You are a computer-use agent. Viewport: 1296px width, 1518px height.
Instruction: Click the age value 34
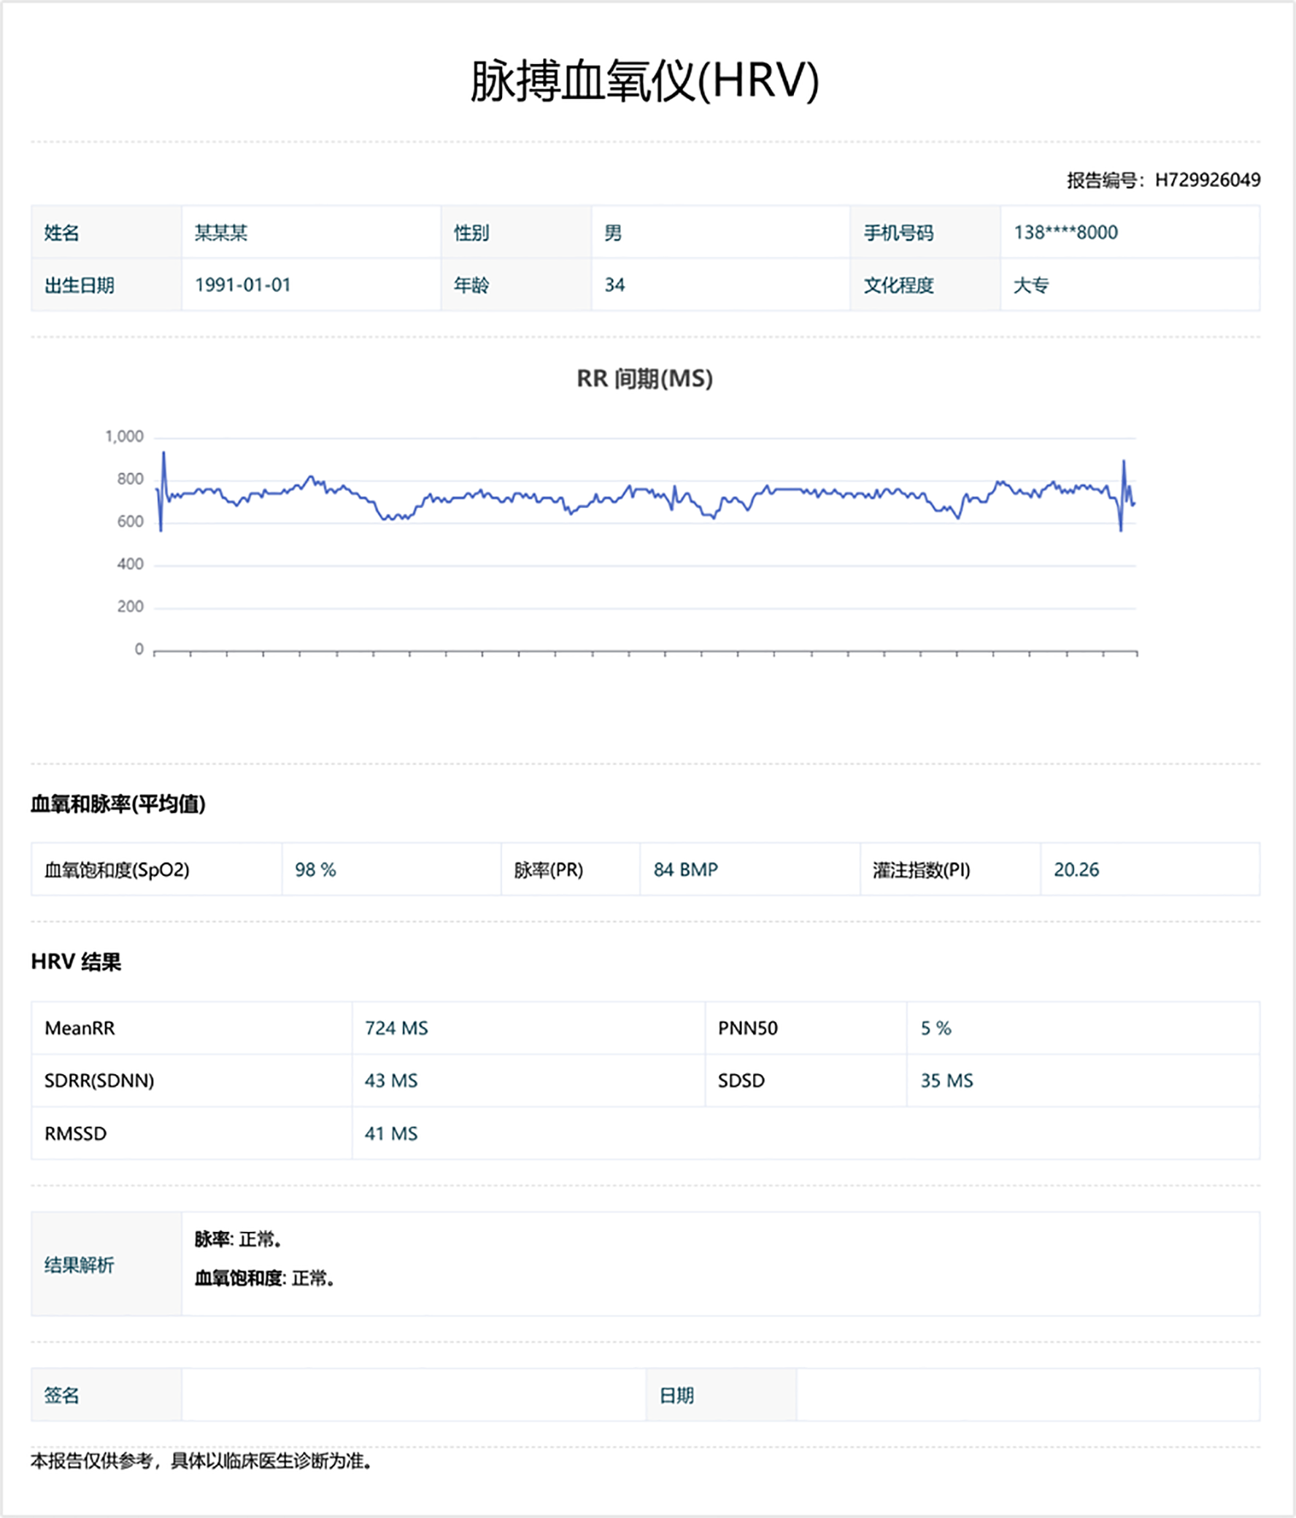click(614, 285)
